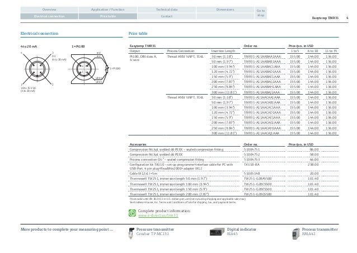The height and width of the screenshot is (253, 357).
Task: Go to the Application / Function tab
Action: [107, 10]
